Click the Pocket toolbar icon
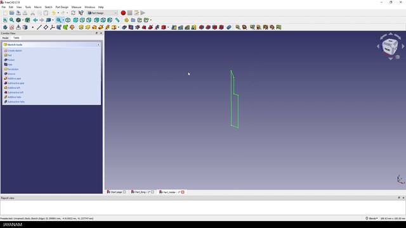406x228 pixels. click(124, 27)
